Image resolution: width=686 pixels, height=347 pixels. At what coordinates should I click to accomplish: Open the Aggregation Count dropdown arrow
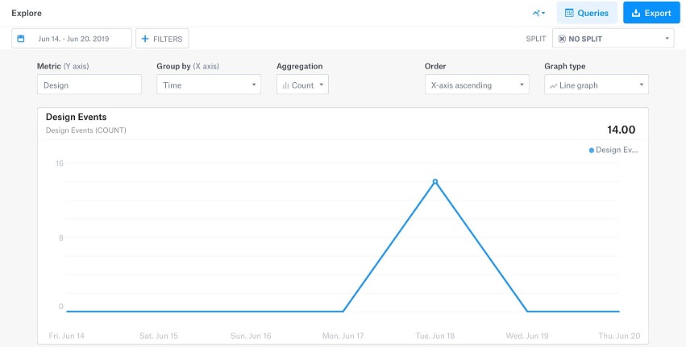click(x=321, y=85)
